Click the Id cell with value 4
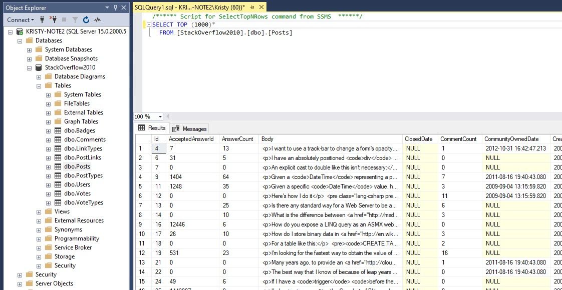562x290 pixels. 157,148
